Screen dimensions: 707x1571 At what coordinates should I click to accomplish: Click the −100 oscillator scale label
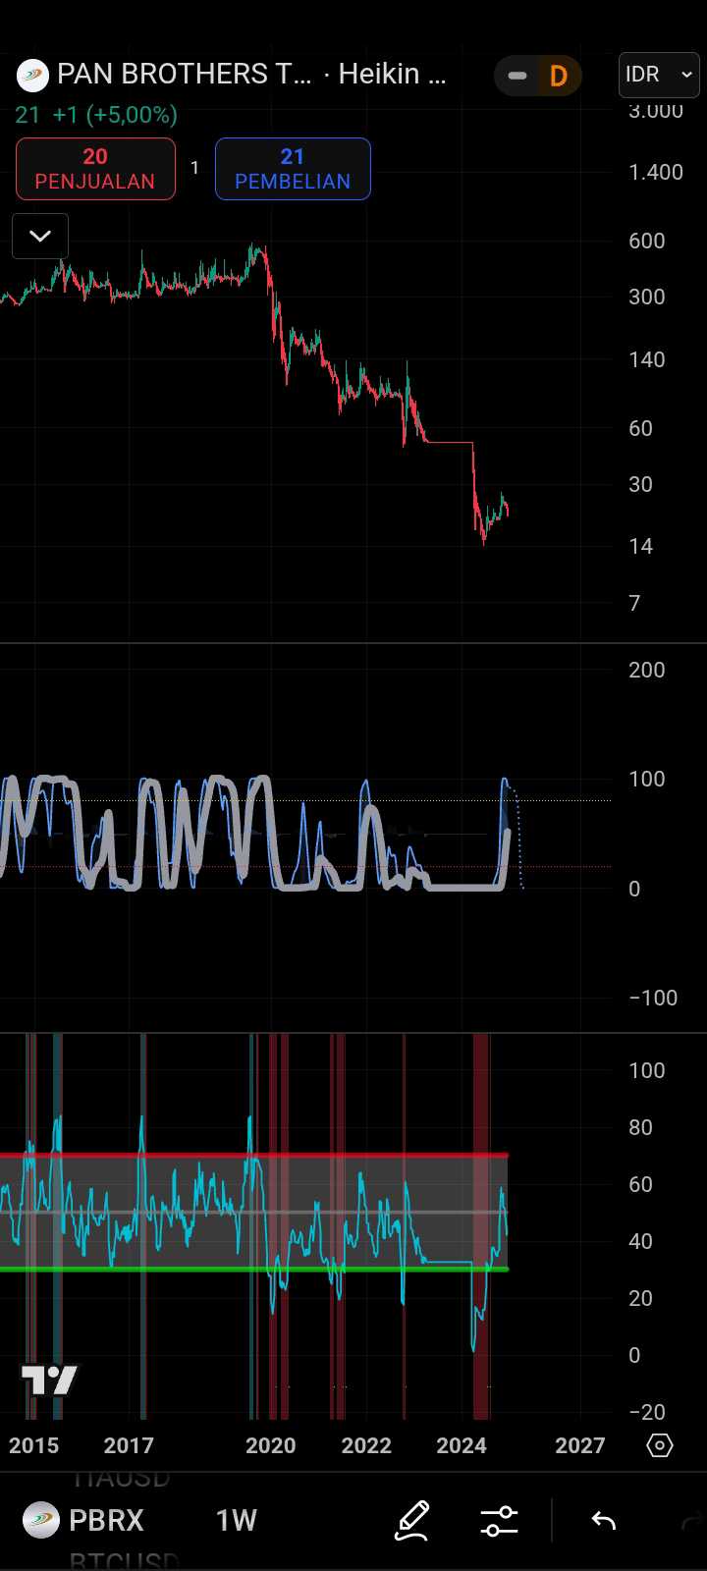coord(653,998)
